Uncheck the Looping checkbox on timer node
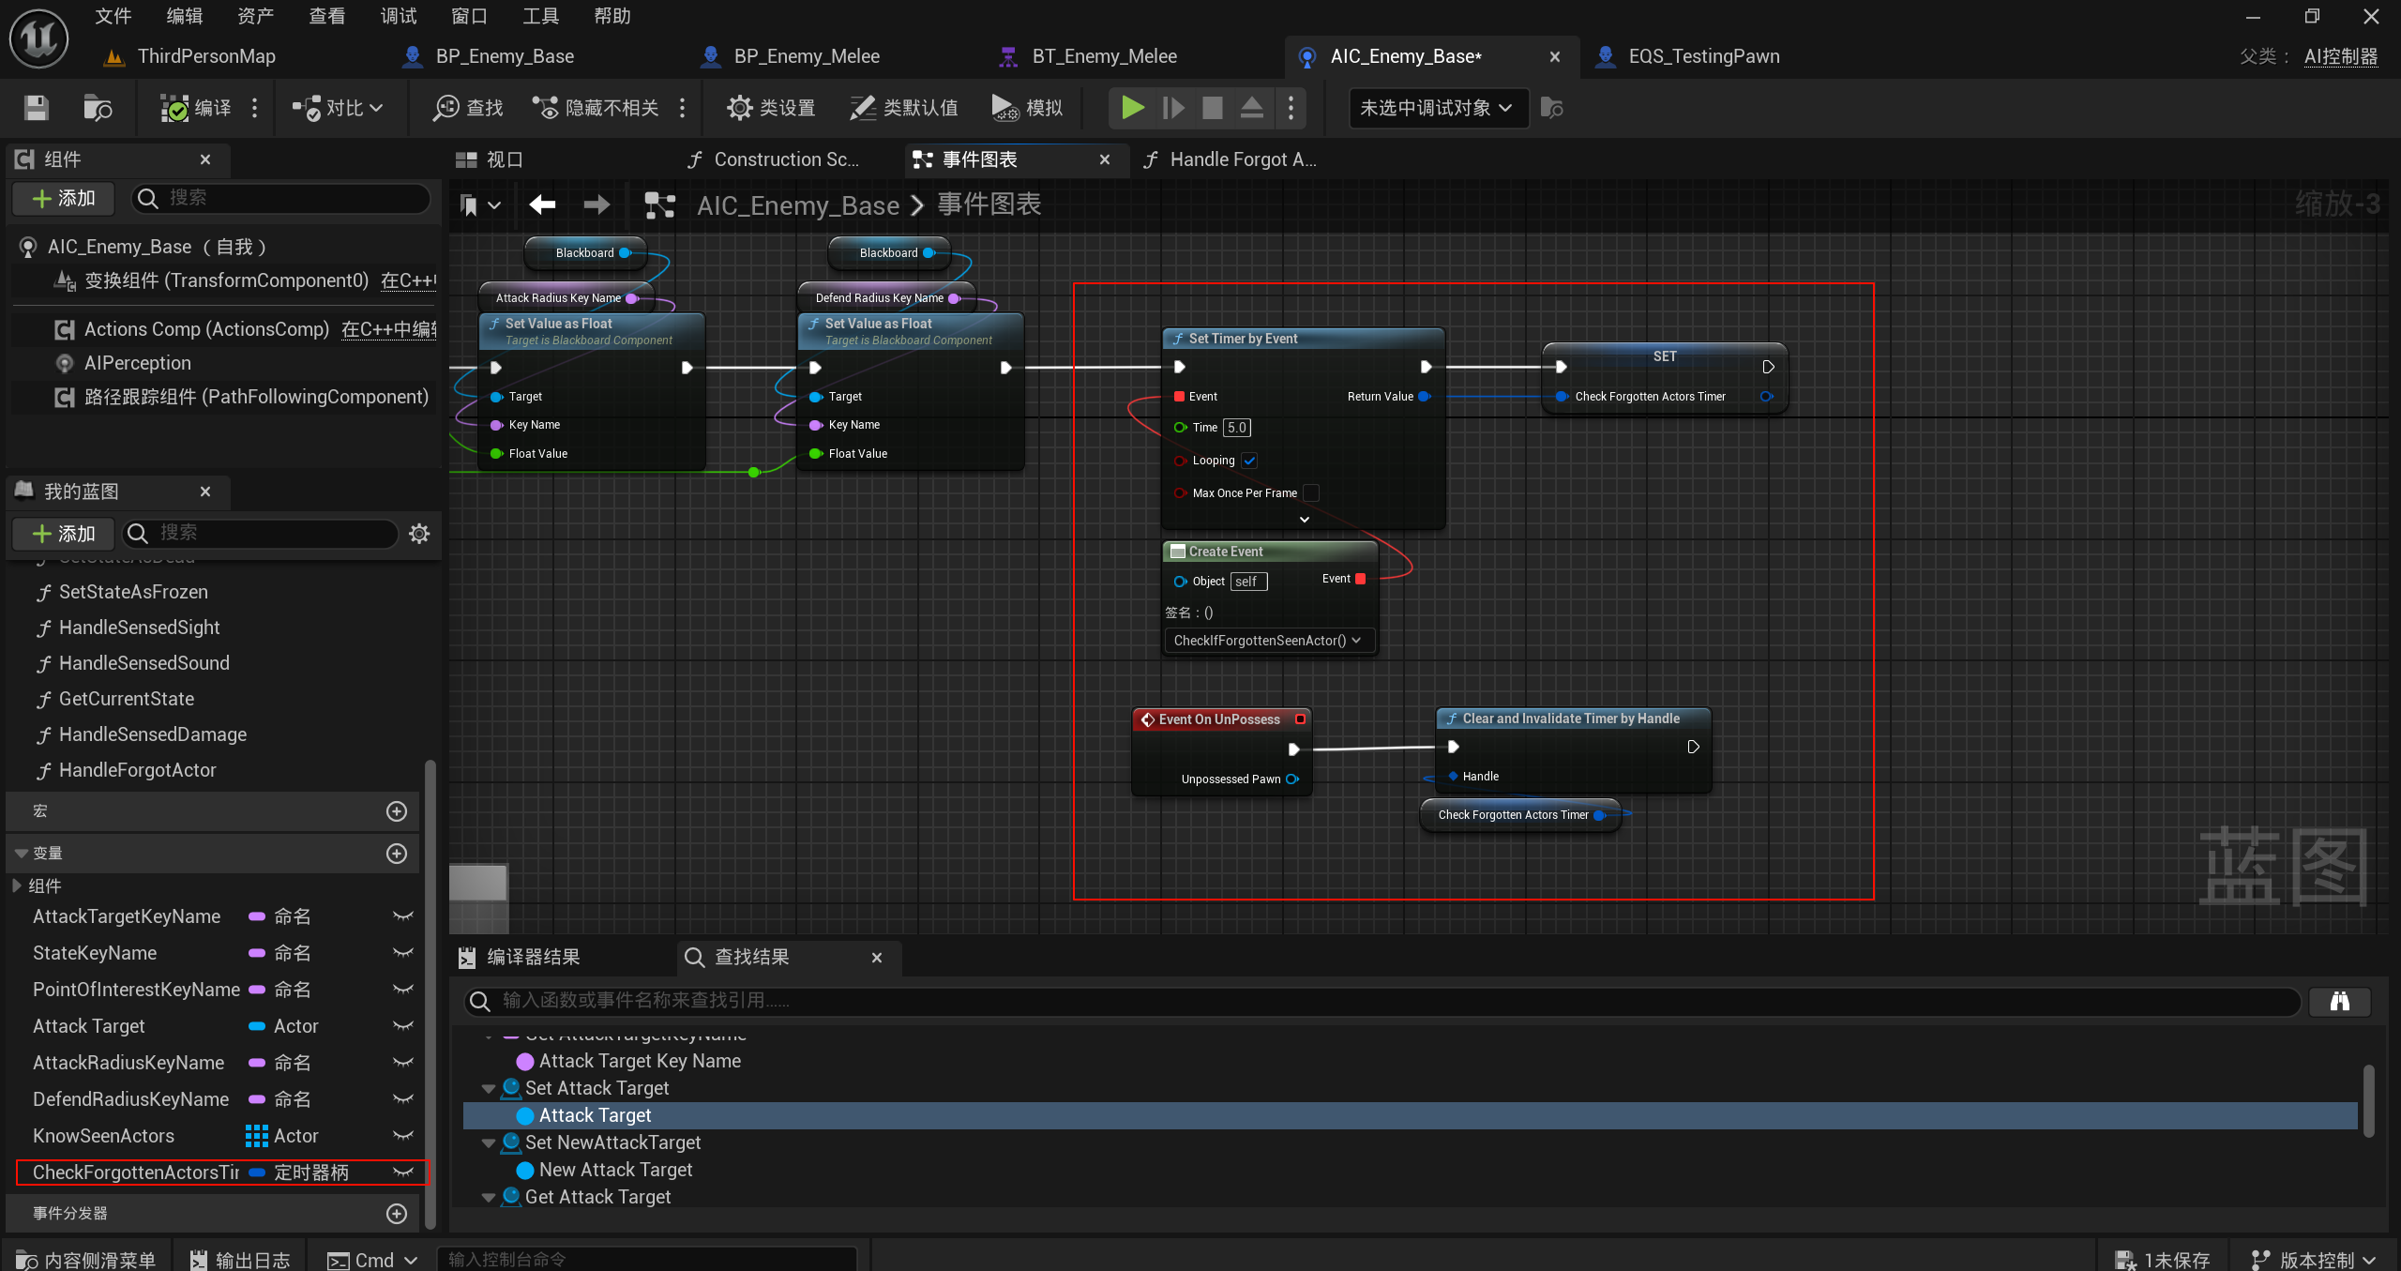This screenshot has width=2401, height=1271. click(x=1249, y=461)
